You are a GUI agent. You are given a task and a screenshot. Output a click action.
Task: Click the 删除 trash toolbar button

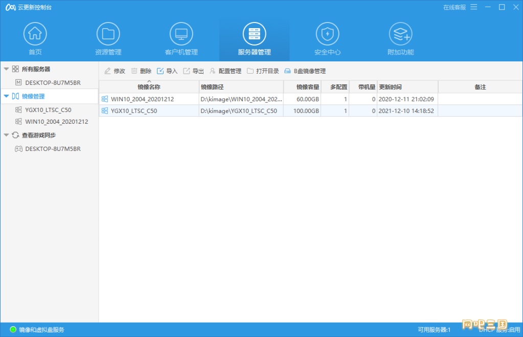tap(141, 71)
